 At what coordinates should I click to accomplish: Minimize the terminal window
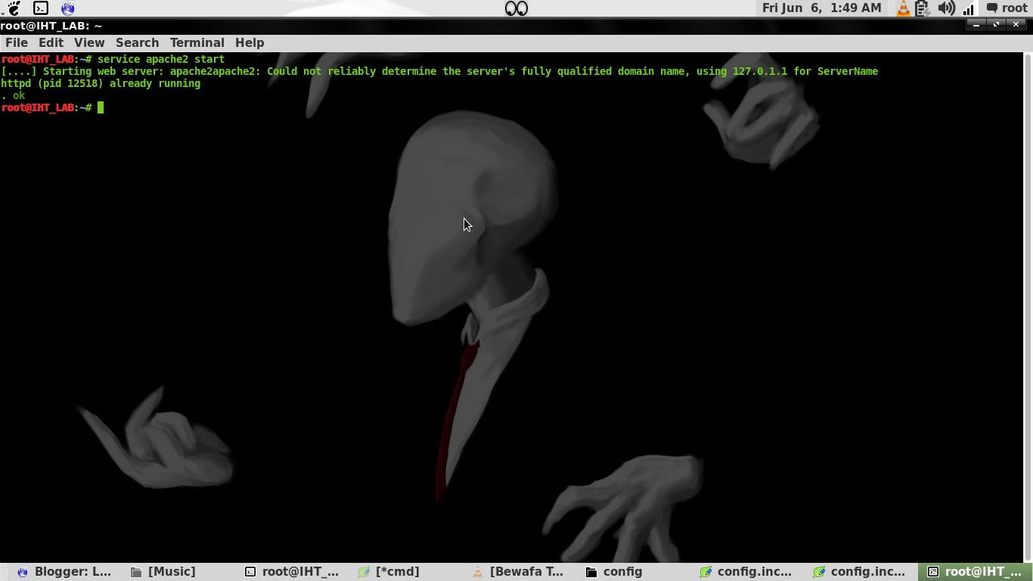(976, 25)
